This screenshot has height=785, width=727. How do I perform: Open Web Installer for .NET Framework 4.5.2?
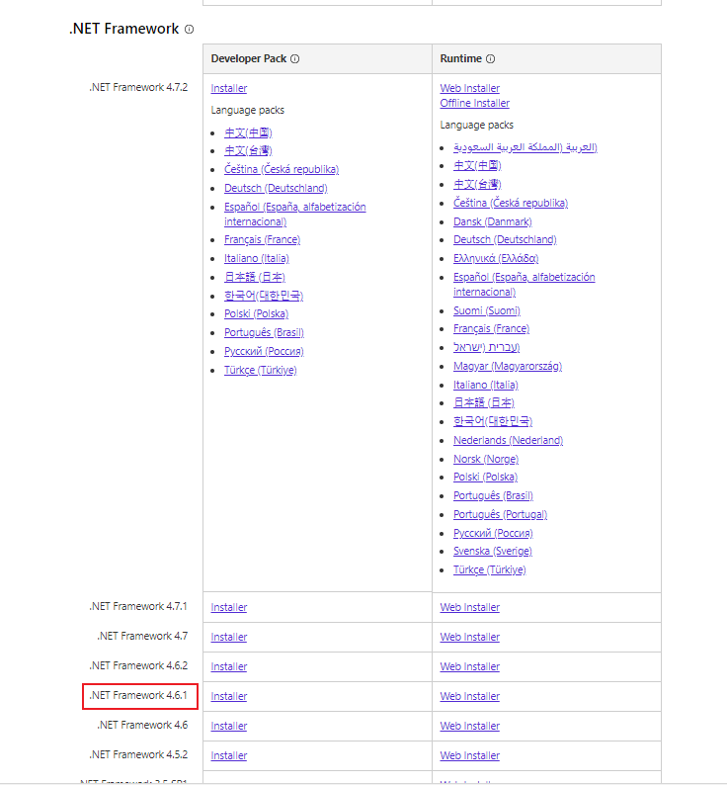470,755
